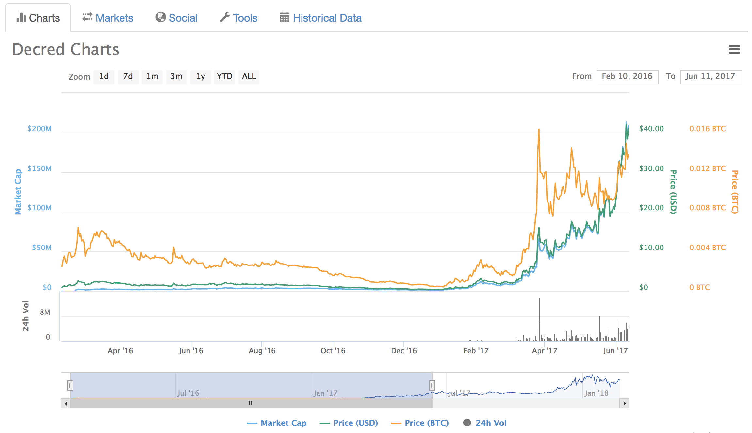Screen dimensions: 752x433
Task: Open the Historical Data tab
Action: pos(327,18)
